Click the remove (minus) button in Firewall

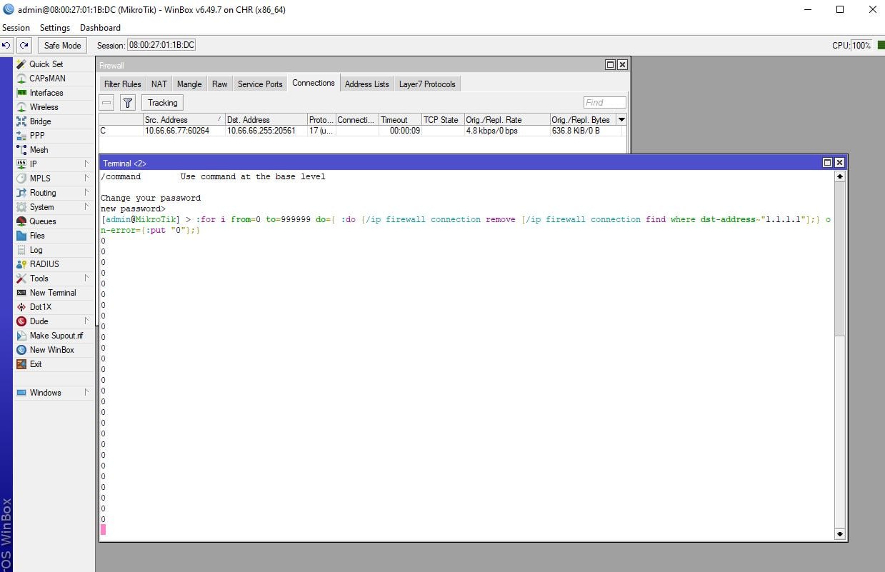[x=107, y=103]
